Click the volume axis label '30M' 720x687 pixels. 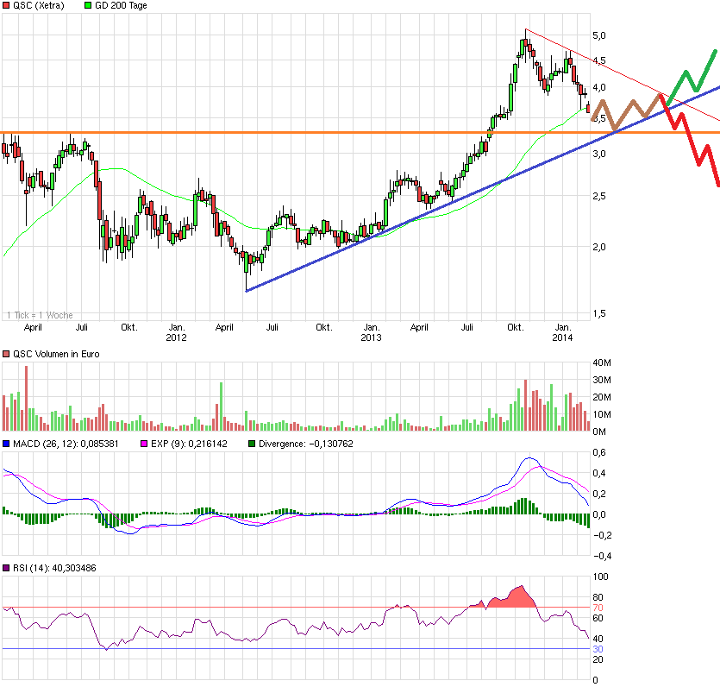coord(602,380)
